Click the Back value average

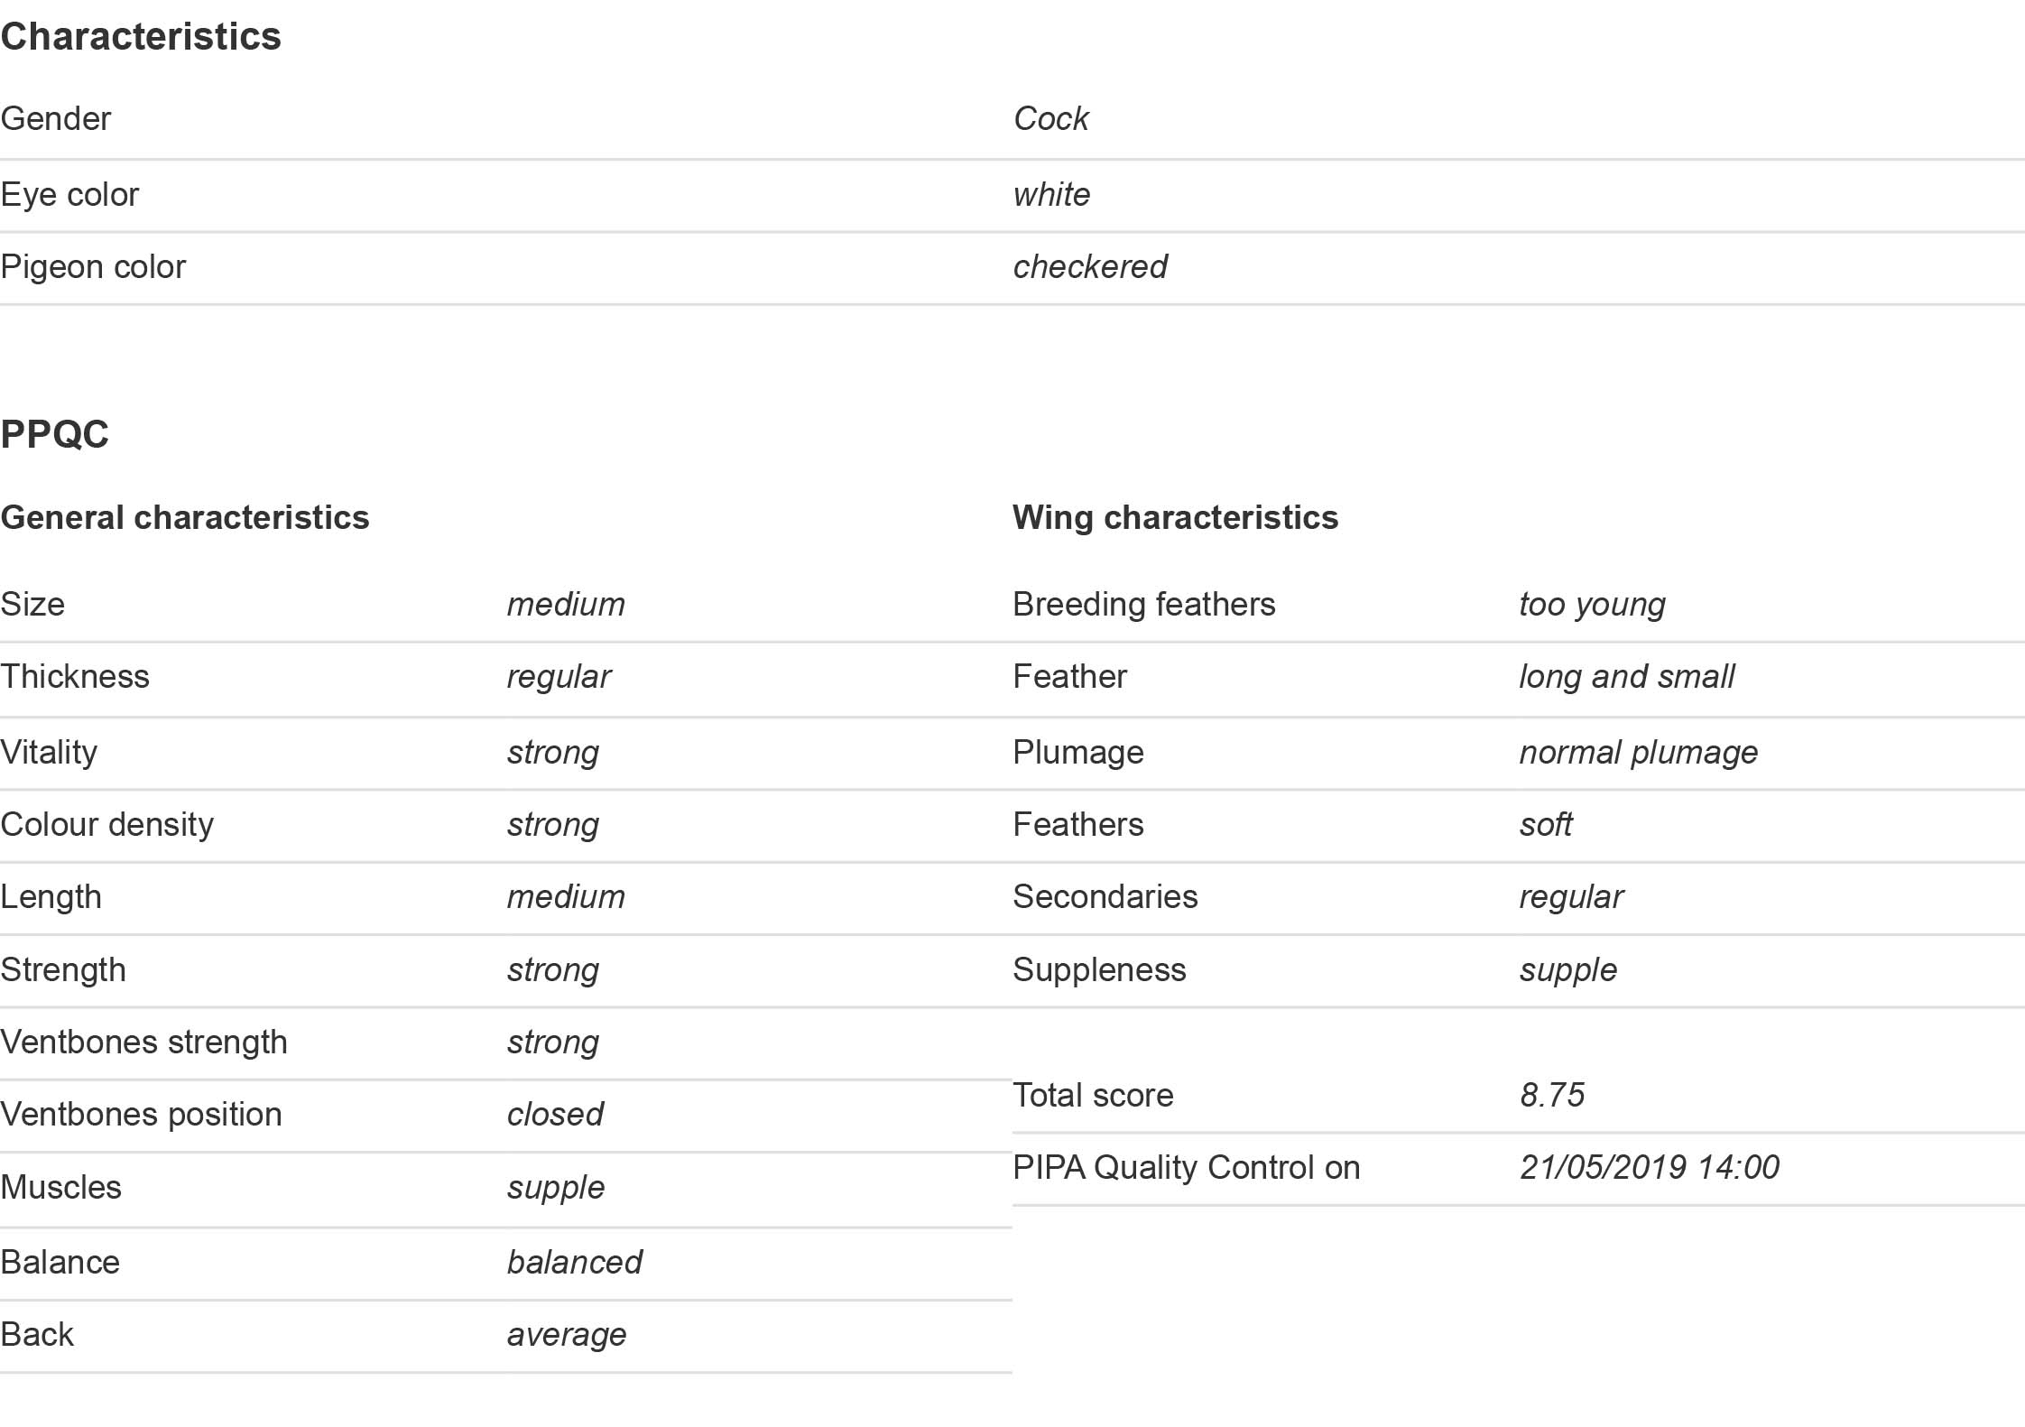click(x=567, y=1334)
